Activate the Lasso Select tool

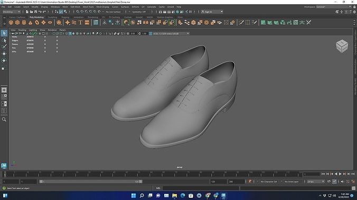pyautogui.click(x=4, y=40)
